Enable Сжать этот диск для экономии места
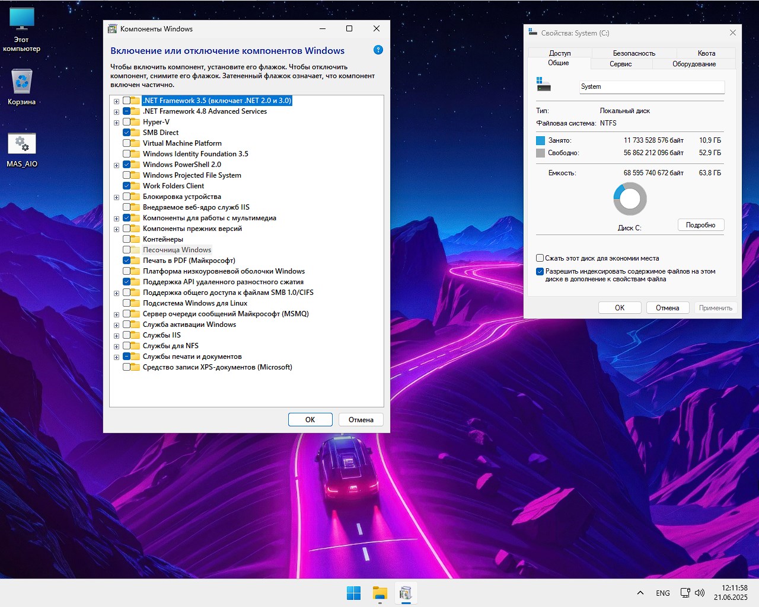 540,258
